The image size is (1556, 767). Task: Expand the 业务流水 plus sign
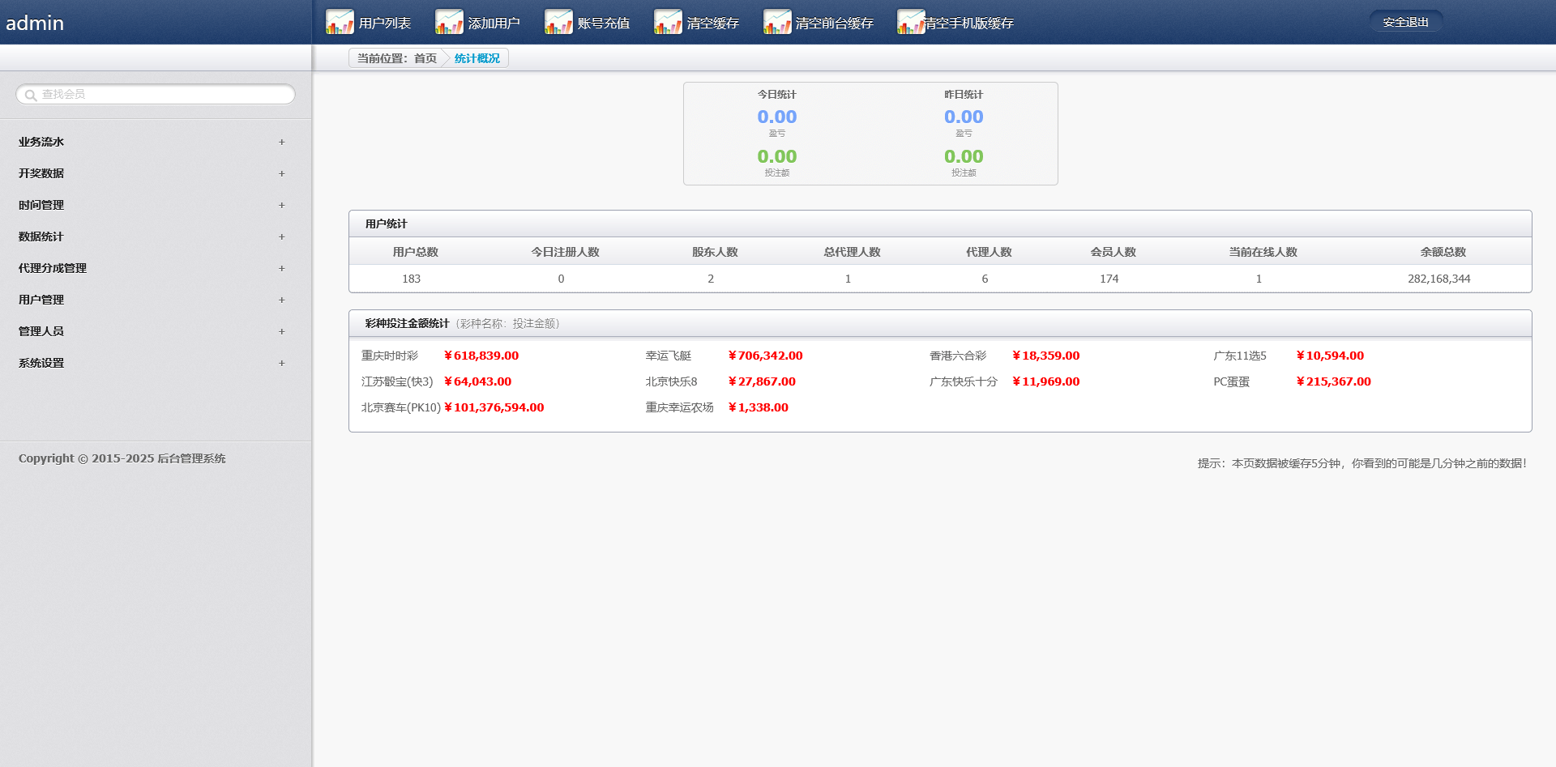coord(281,142)
